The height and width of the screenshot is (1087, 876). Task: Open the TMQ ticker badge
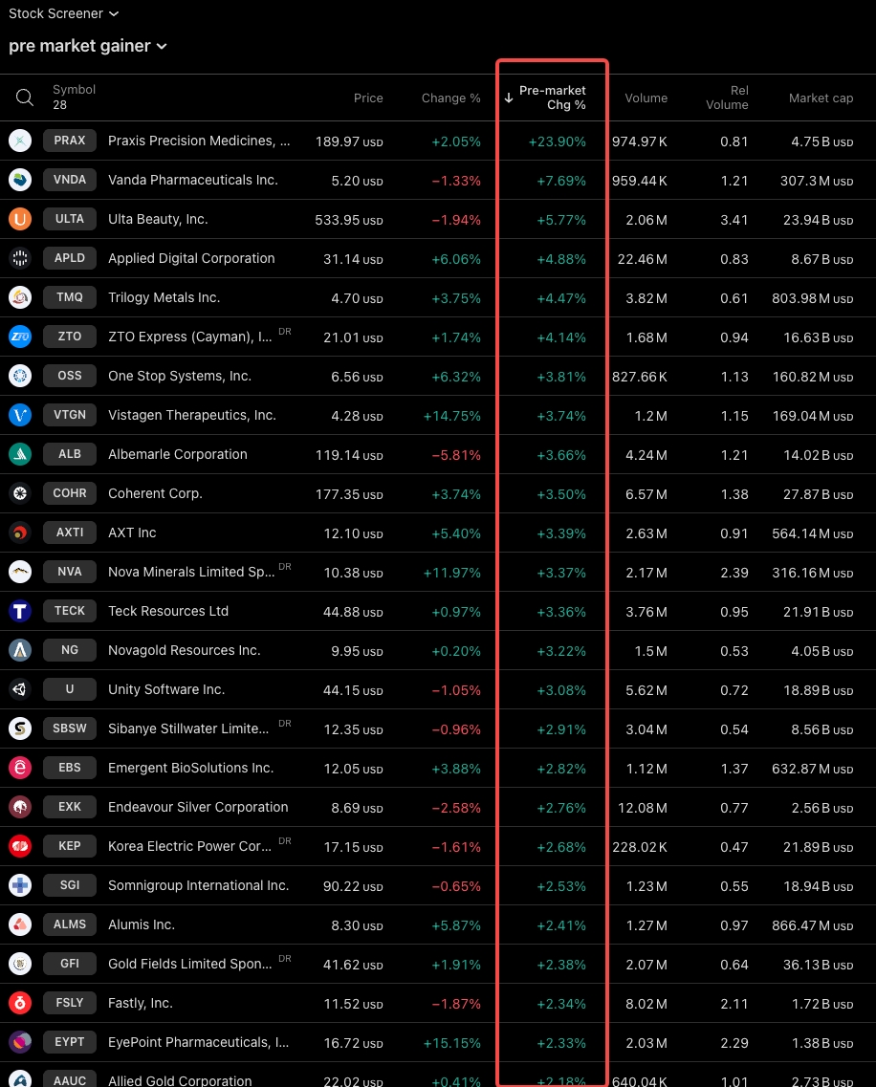70,297
